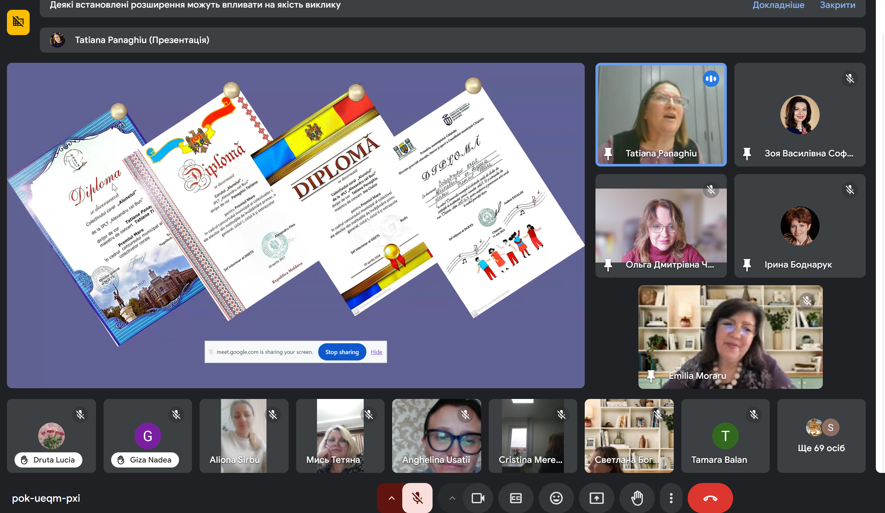The width and height of the screenshot is (885, 513).
Task: Turn on closed captions
Action: pos(516,498)
